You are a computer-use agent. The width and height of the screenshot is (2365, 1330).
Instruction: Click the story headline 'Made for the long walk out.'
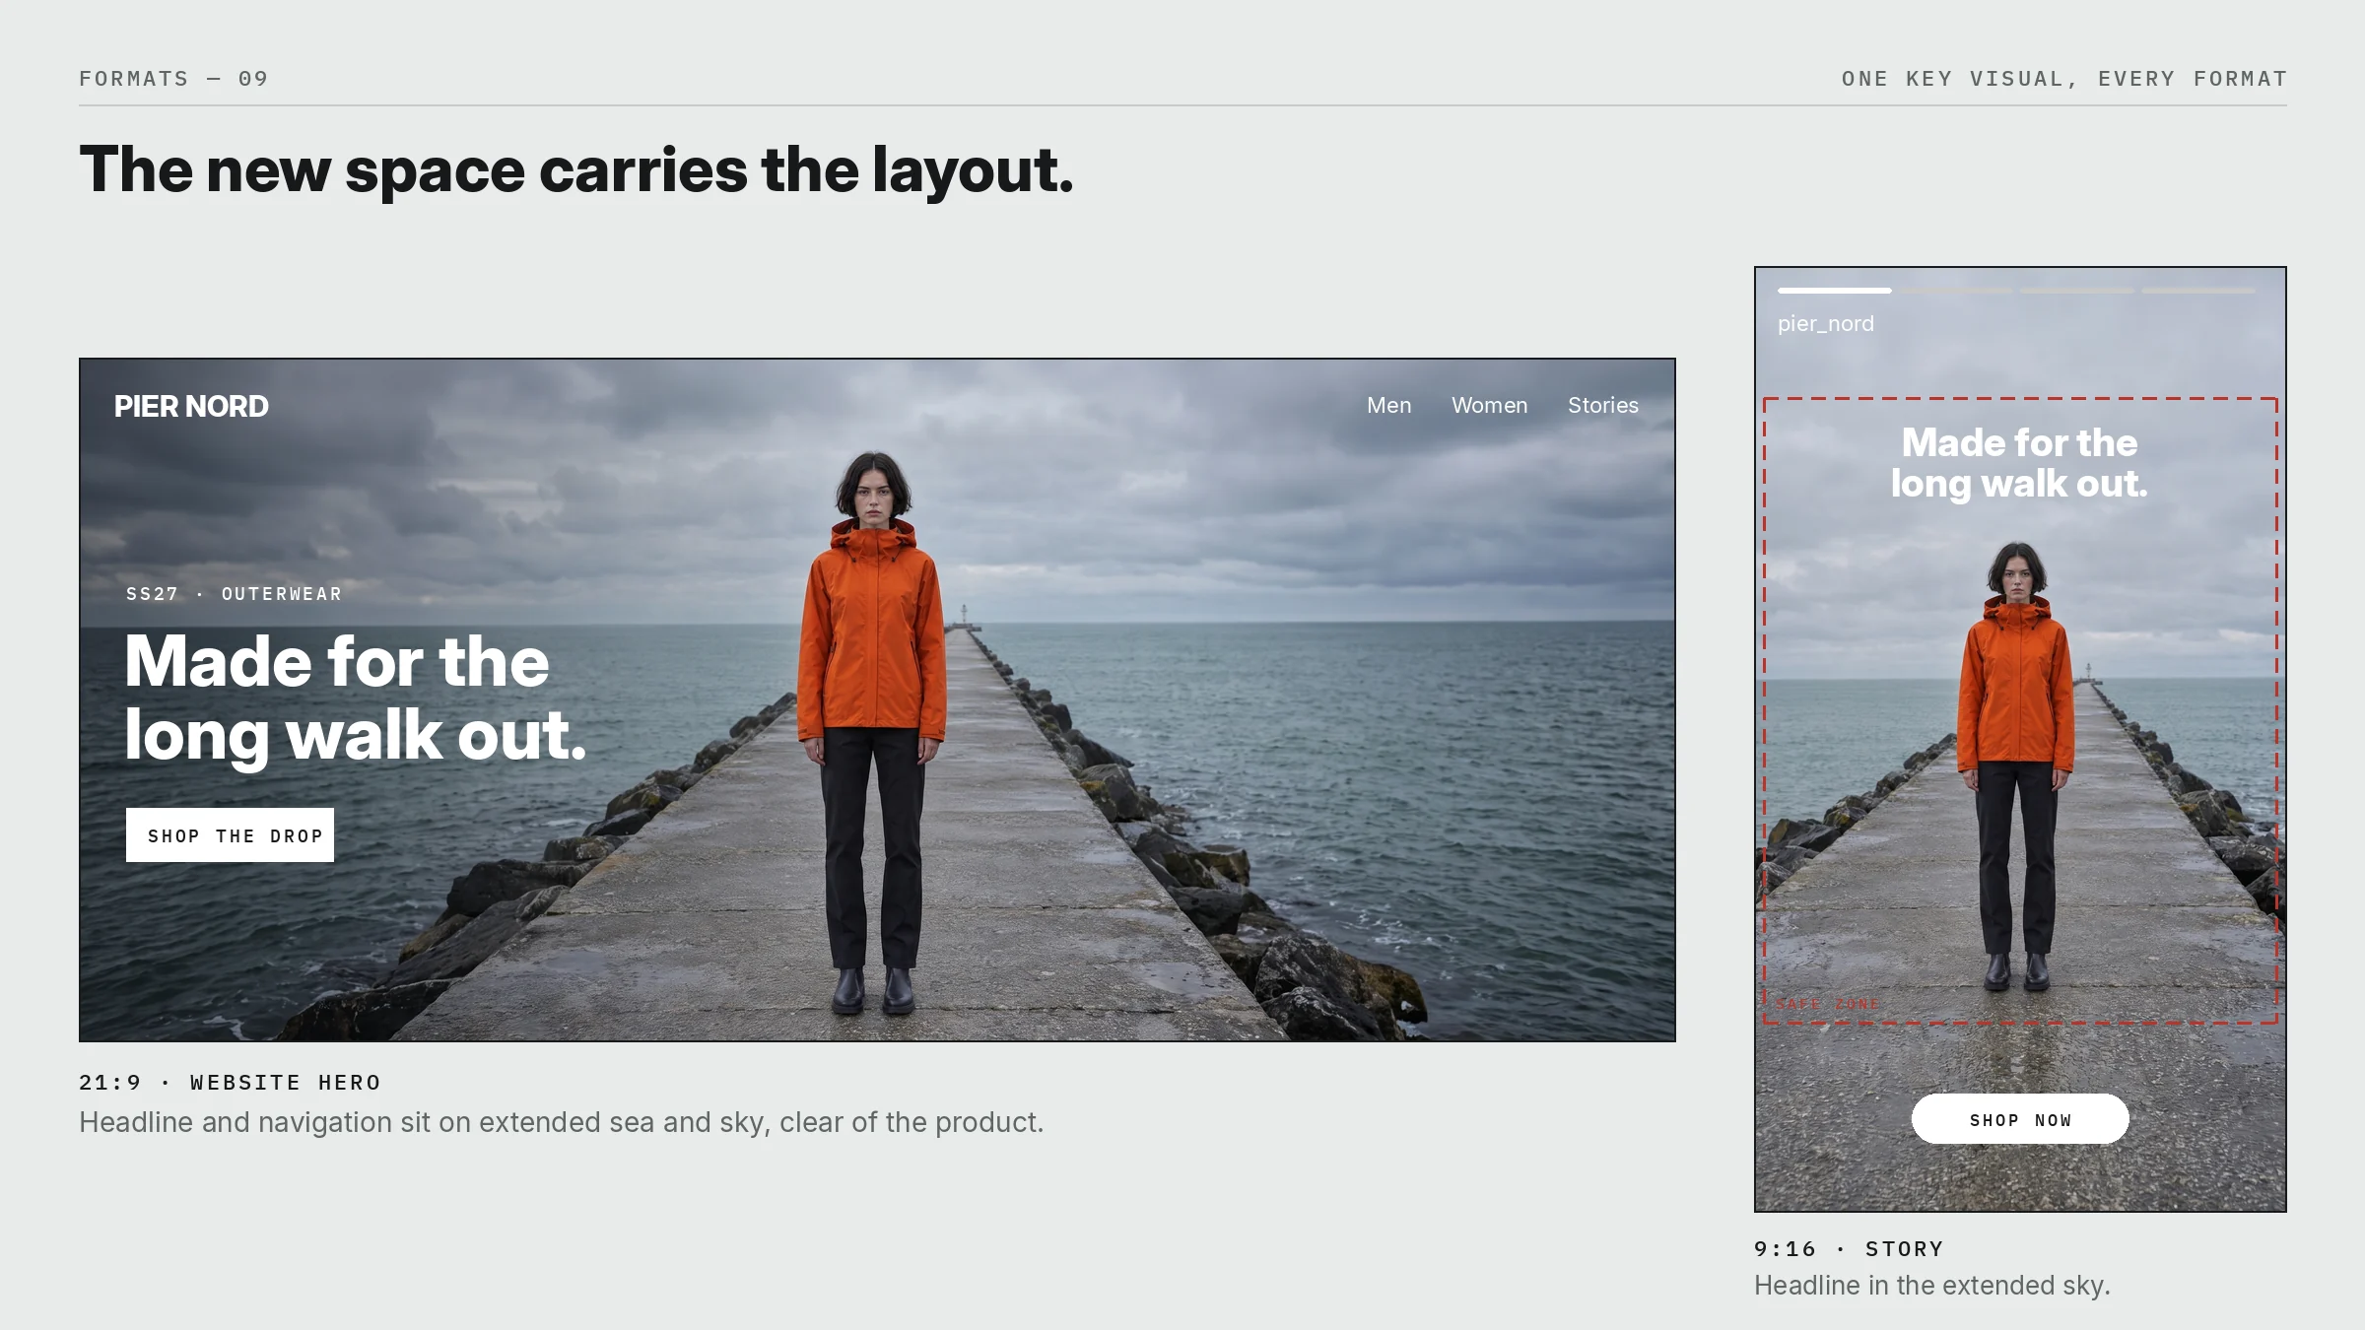(x=2019, y=463)
